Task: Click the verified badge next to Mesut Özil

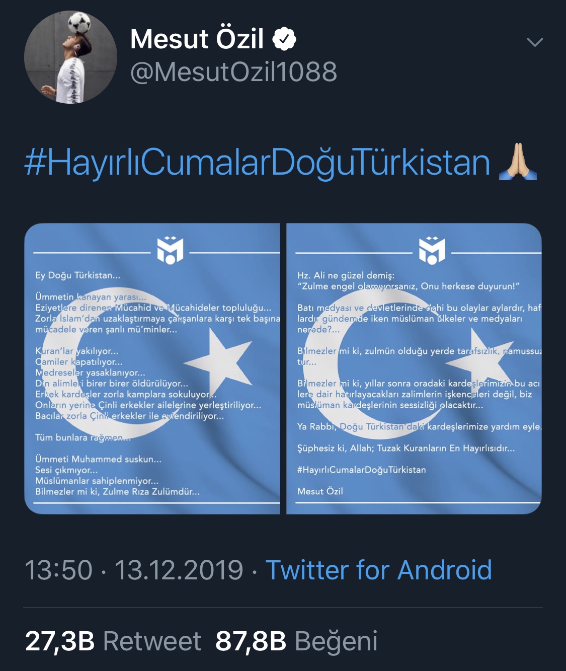Action: [x=284, y=39]
